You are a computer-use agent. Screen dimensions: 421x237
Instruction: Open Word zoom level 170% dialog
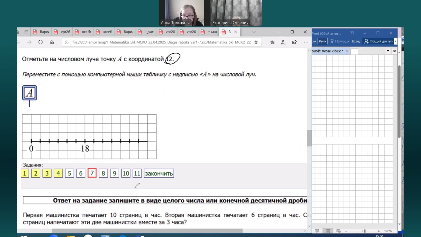tap(388, 231)
